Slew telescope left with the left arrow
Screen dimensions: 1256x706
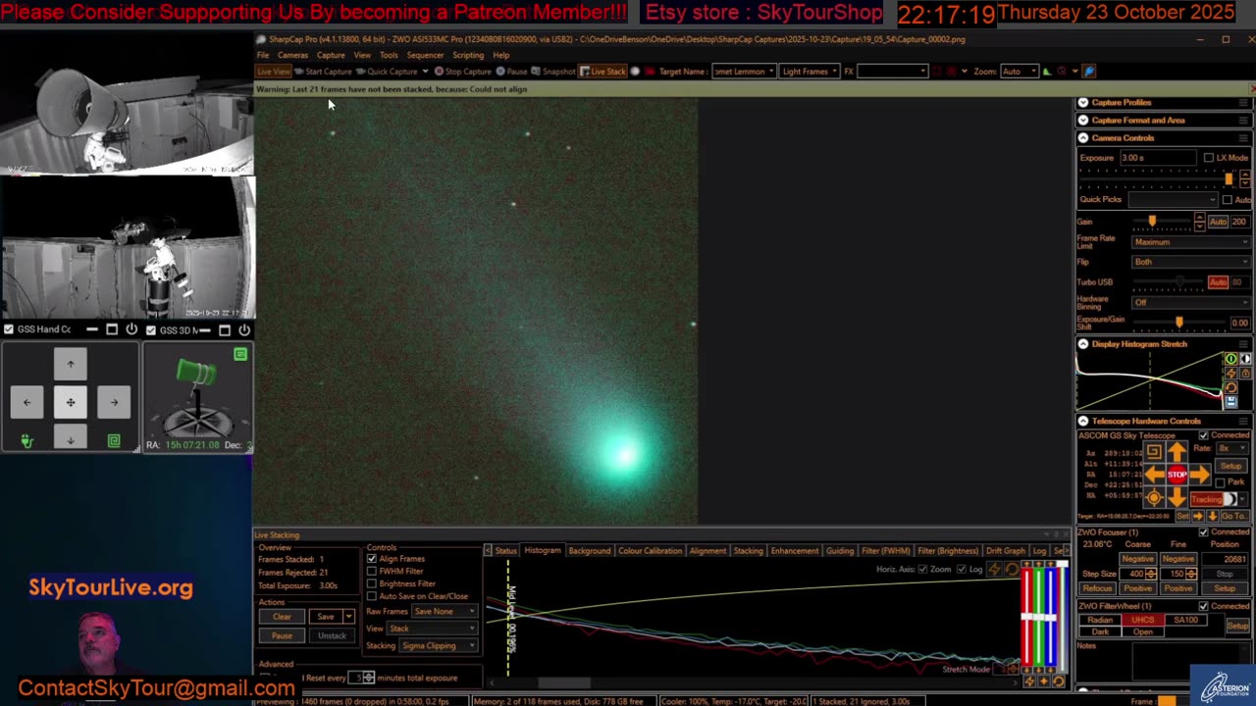(1154, 475)
